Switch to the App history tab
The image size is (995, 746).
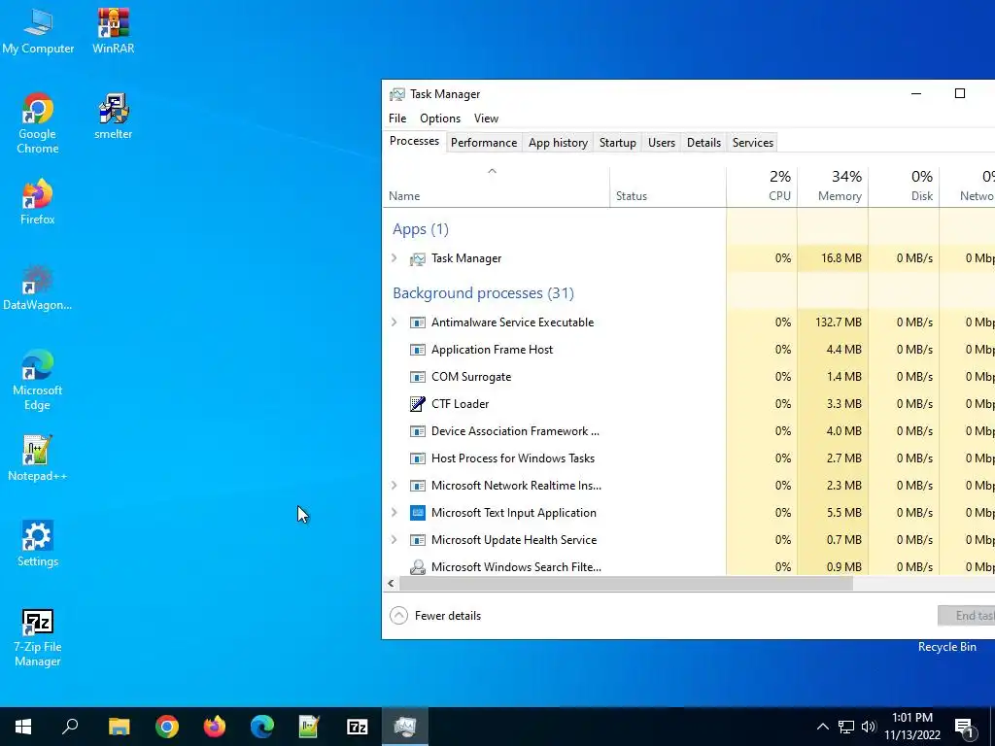click(558, 143)
